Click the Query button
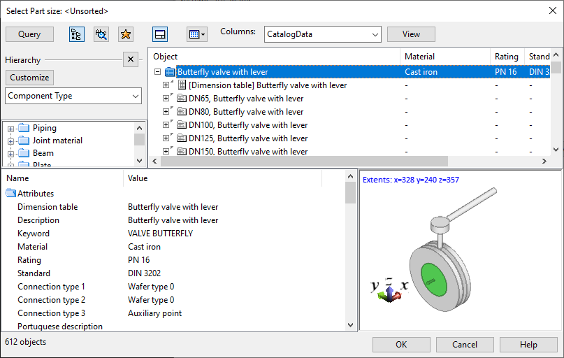Screen dimensions: 564x358 click(29, 34)
